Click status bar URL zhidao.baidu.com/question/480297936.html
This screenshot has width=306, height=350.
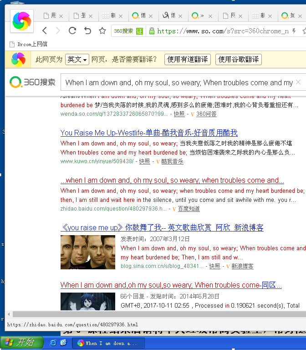click(x=72, y=324)
